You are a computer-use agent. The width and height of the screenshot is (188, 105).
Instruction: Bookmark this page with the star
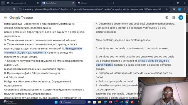(167, 9)
